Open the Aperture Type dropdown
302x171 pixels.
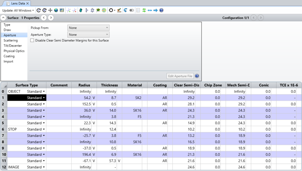[88, 35]
